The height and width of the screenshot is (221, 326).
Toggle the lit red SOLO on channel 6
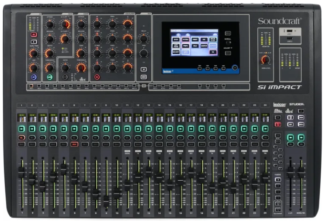tap(75, 144)
